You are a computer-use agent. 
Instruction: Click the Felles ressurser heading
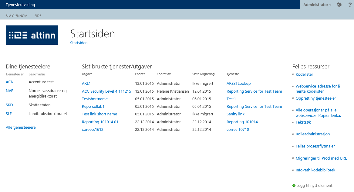[311, 67]
